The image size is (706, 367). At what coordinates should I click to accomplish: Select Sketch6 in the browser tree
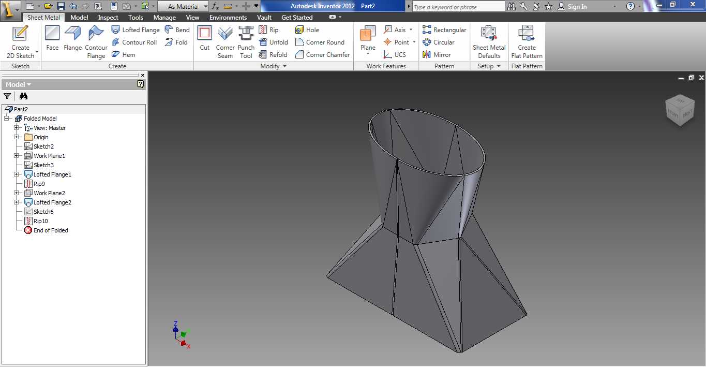(x=39, y=212)
